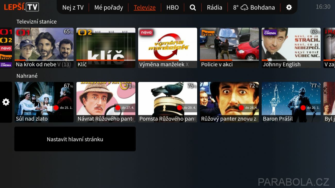Select Nova logo in channel sidebar

(6, 48)
